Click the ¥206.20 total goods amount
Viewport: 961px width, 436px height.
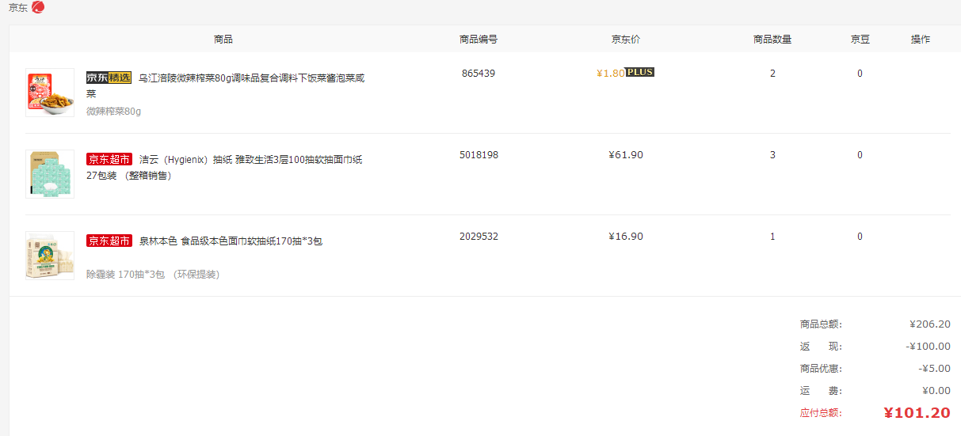tap(930, 324)
